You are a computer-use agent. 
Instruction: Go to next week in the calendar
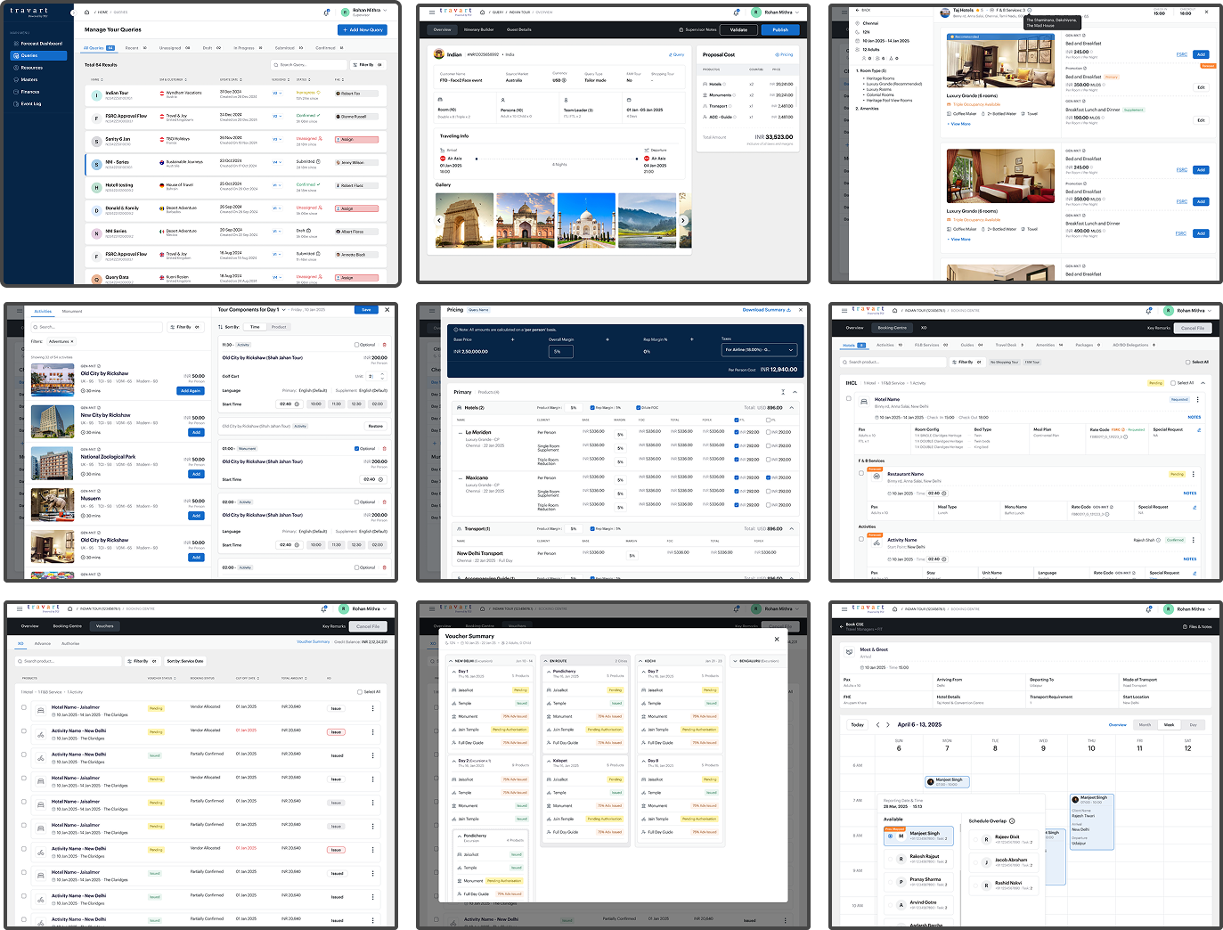pos(888,724)
